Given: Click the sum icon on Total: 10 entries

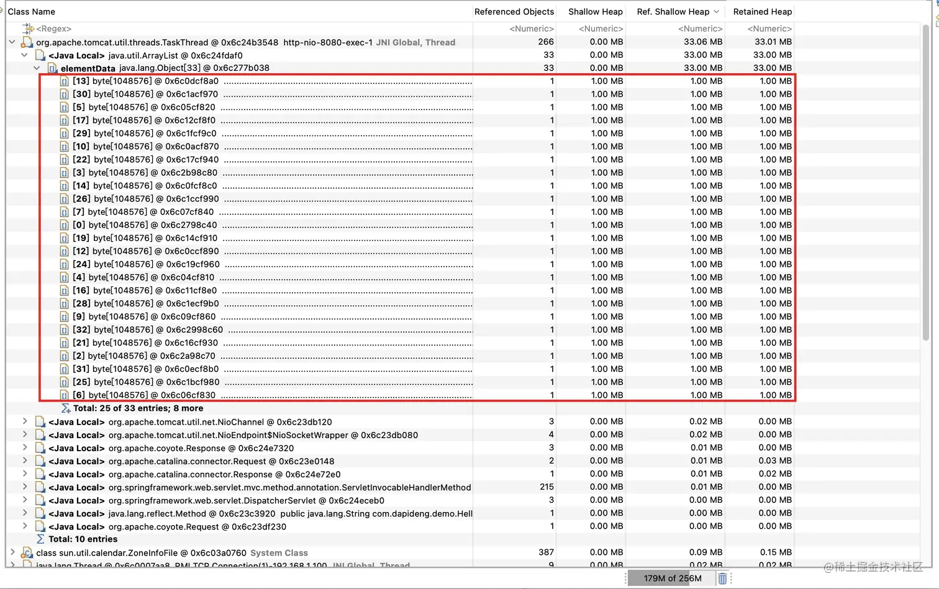Looking at the screenshot, I should (x=40, y=539).
